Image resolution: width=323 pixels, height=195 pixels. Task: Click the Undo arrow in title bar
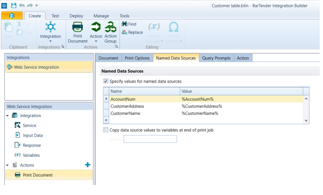coord(22,6)
